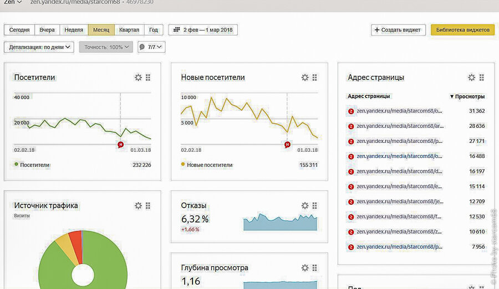Click drag handle of Адрес страницы widget

[x=481, y=78]
